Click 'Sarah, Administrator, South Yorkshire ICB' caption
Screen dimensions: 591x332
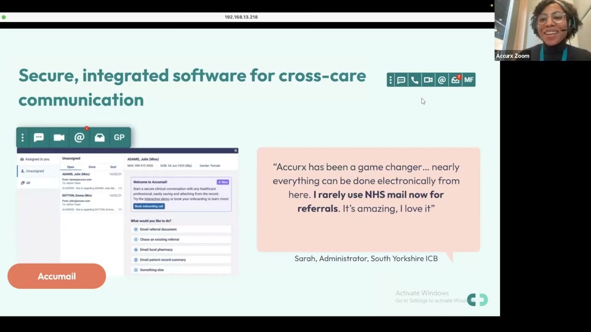point(366,259)
